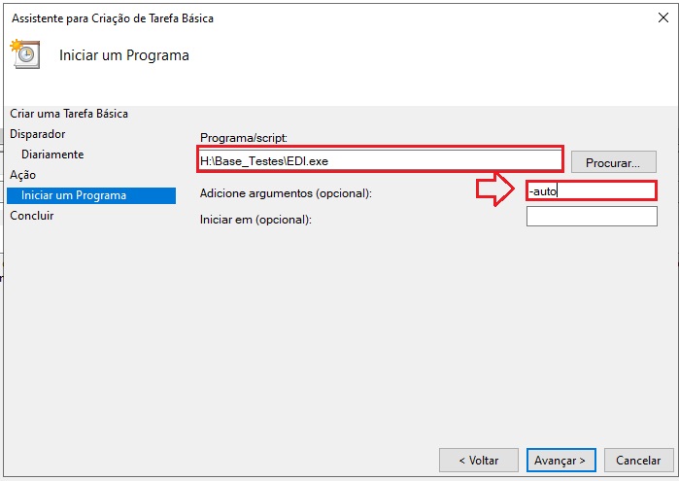
Task: Select the Diariamente sub-step
Action: coord(52,155)
